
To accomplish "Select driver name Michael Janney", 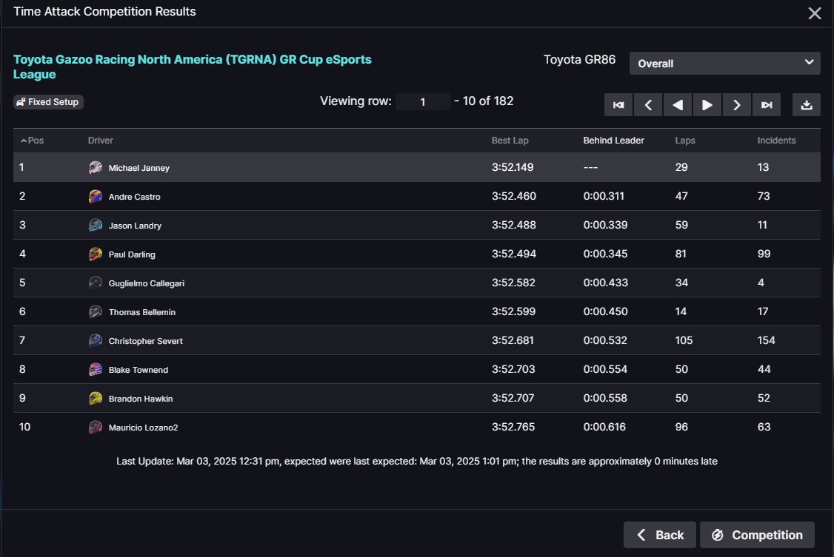I will tap(139, 168).
